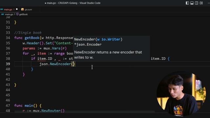The image size is (210, 118).
Task: Select getBook in the breadcrumb
Action: [x=23, y=14]
